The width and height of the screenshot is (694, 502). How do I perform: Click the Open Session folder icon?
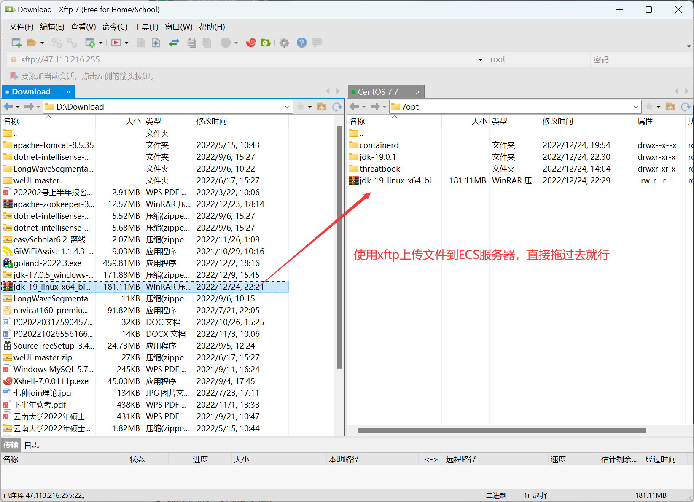pos(31,43)
